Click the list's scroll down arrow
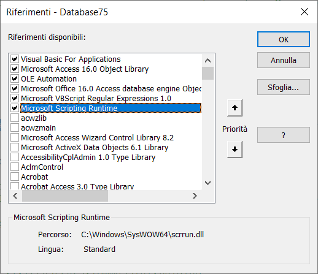 click(x=207, y=183)
